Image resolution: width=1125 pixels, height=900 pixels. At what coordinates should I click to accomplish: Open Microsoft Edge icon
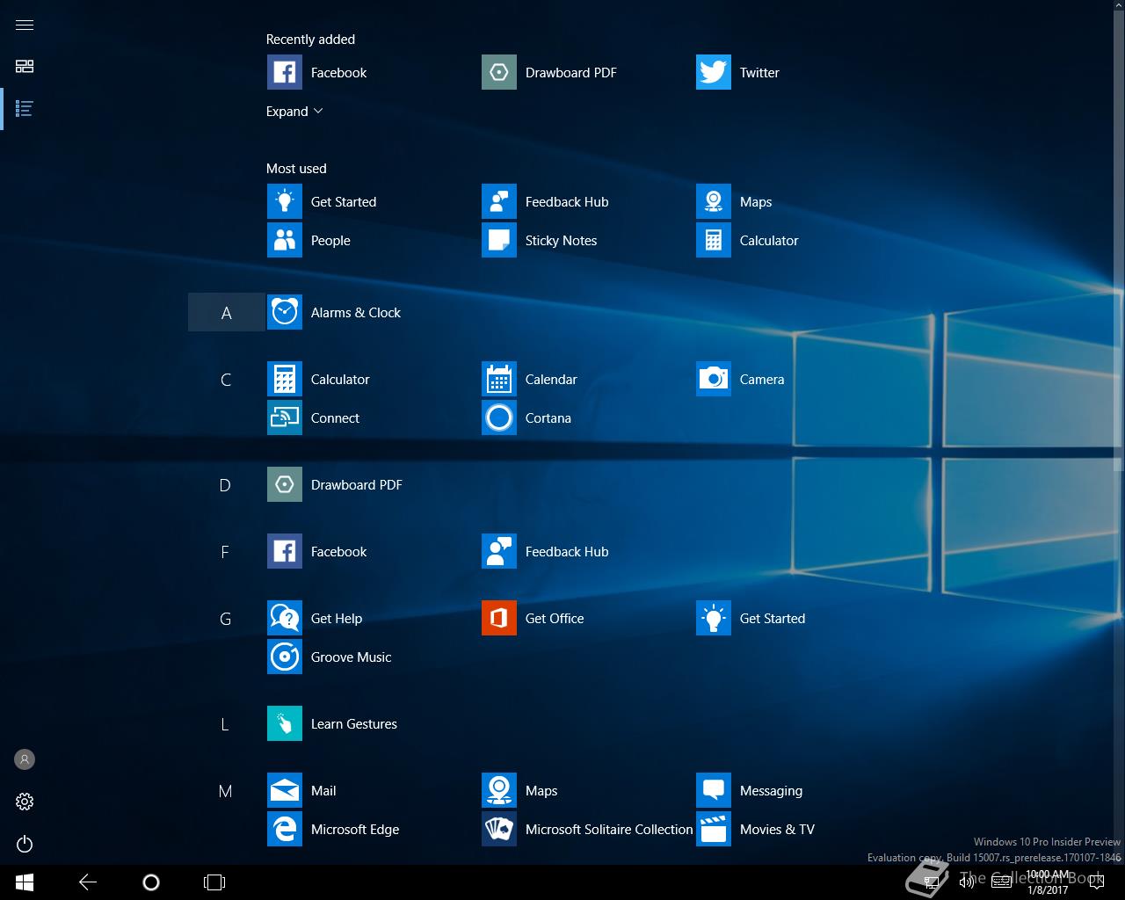pyautogui.click(x=285, y=829)
